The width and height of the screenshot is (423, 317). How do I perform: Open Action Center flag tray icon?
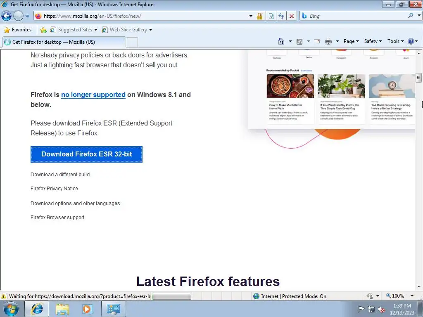[x=361, y=309]
